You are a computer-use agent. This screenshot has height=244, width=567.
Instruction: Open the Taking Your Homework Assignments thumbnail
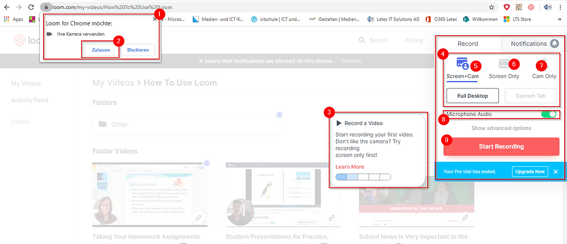(150, 195)
